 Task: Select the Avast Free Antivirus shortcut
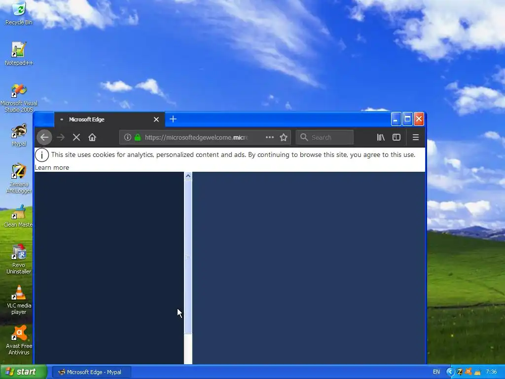tap(19, 340)
